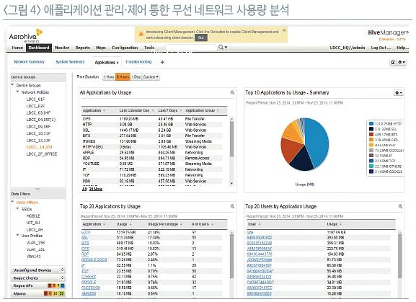The image size is (416, 302).
Task: Select LDCC_14,15F network policy
Action: 39,147
